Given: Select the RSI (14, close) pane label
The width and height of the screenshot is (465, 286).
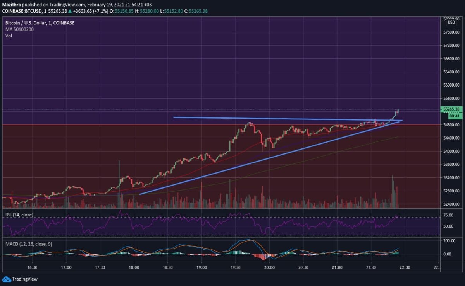Looking at the screenshot, I should click(19, 214).
